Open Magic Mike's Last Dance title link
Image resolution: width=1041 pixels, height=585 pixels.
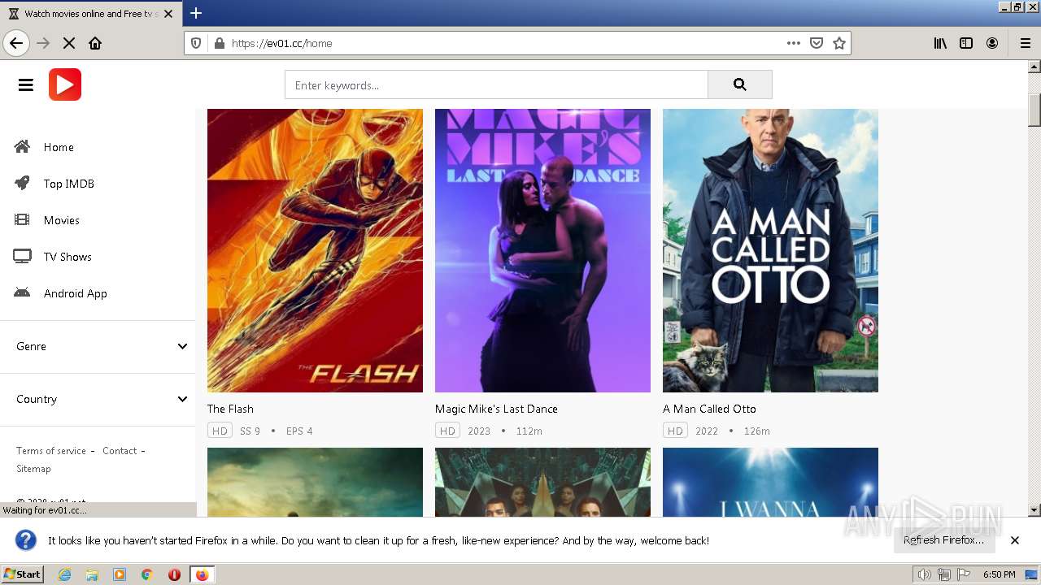(496, 409)
